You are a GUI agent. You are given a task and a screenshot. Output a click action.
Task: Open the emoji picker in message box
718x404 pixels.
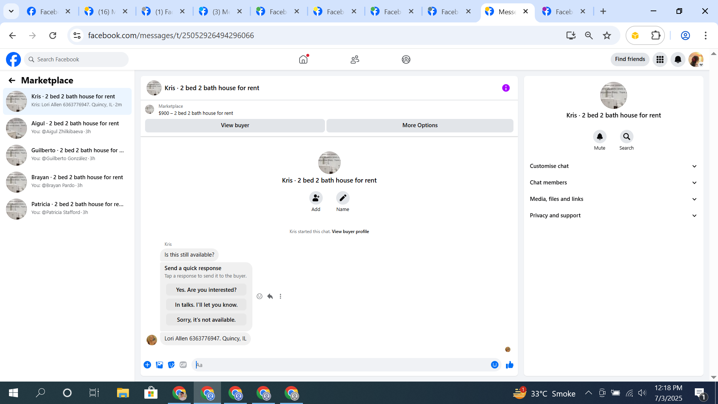coord(494,365)
